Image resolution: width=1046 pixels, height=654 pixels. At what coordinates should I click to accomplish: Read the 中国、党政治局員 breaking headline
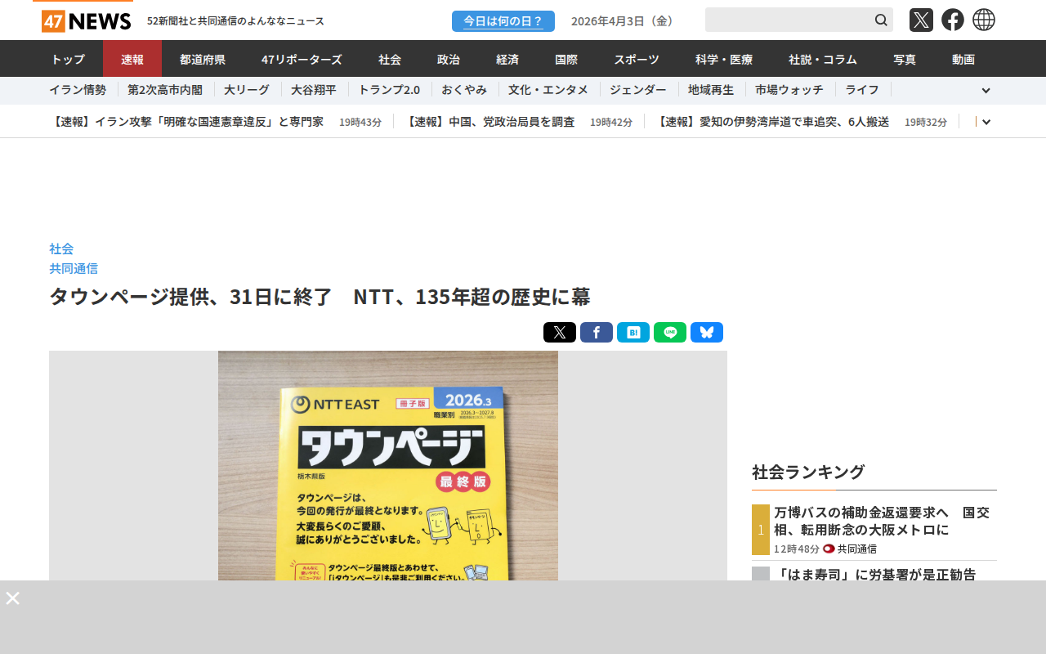point(489,122)
